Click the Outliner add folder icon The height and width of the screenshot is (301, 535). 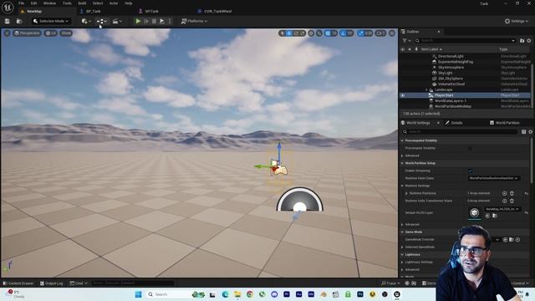coord(522,41)
